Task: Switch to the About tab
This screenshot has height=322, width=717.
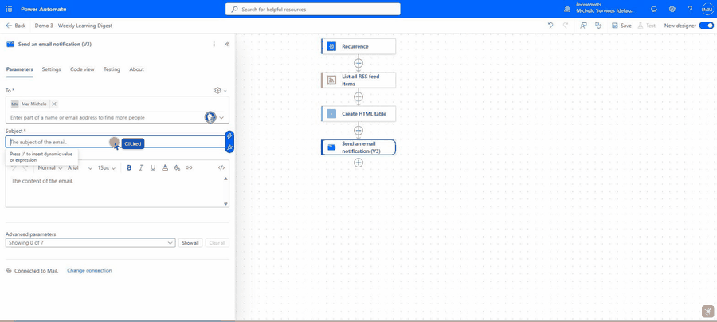Action: (137, 69)
